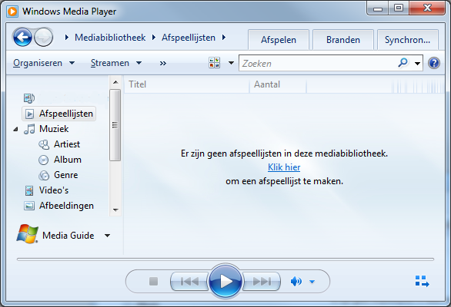Image resolution: width=451 pixels, height=307 pixels.
Task: Select Album under Muziek
Action: 68,160
